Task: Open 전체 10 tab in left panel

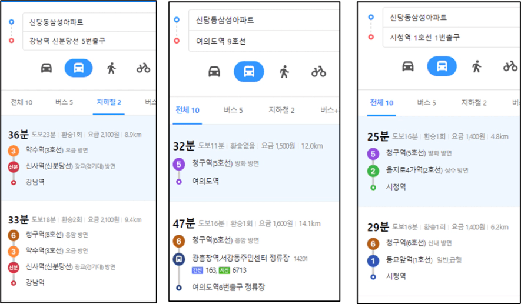Action: (22, 102)
